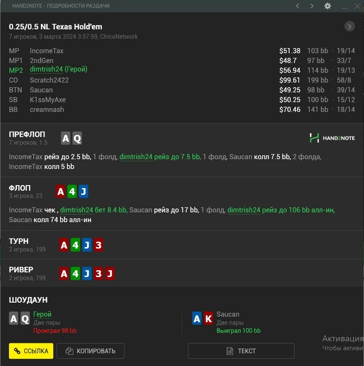364x366 pixels.
Task: Click the ШОУДАУН section heading
Action: 28,300
